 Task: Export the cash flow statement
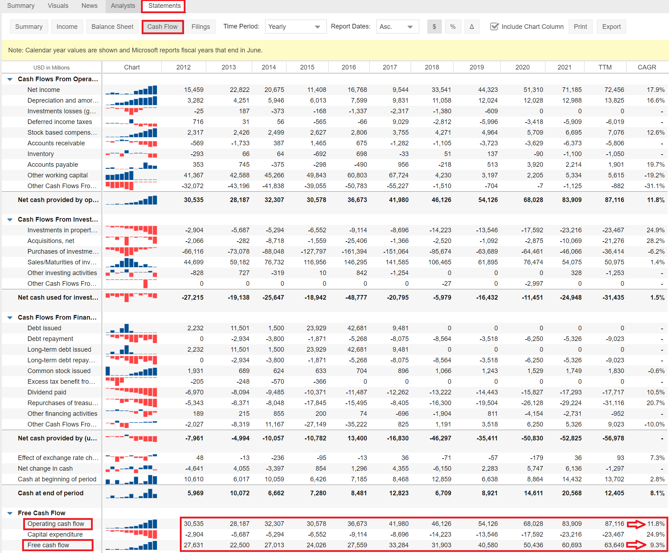(x=611, y=27)
